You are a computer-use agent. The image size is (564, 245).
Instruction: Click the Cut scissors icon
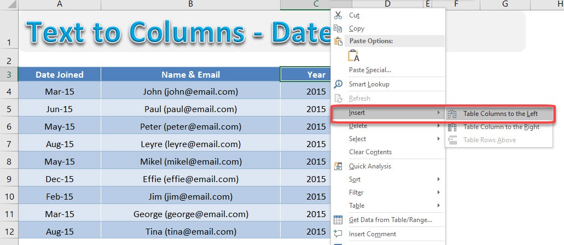point(338,15)
